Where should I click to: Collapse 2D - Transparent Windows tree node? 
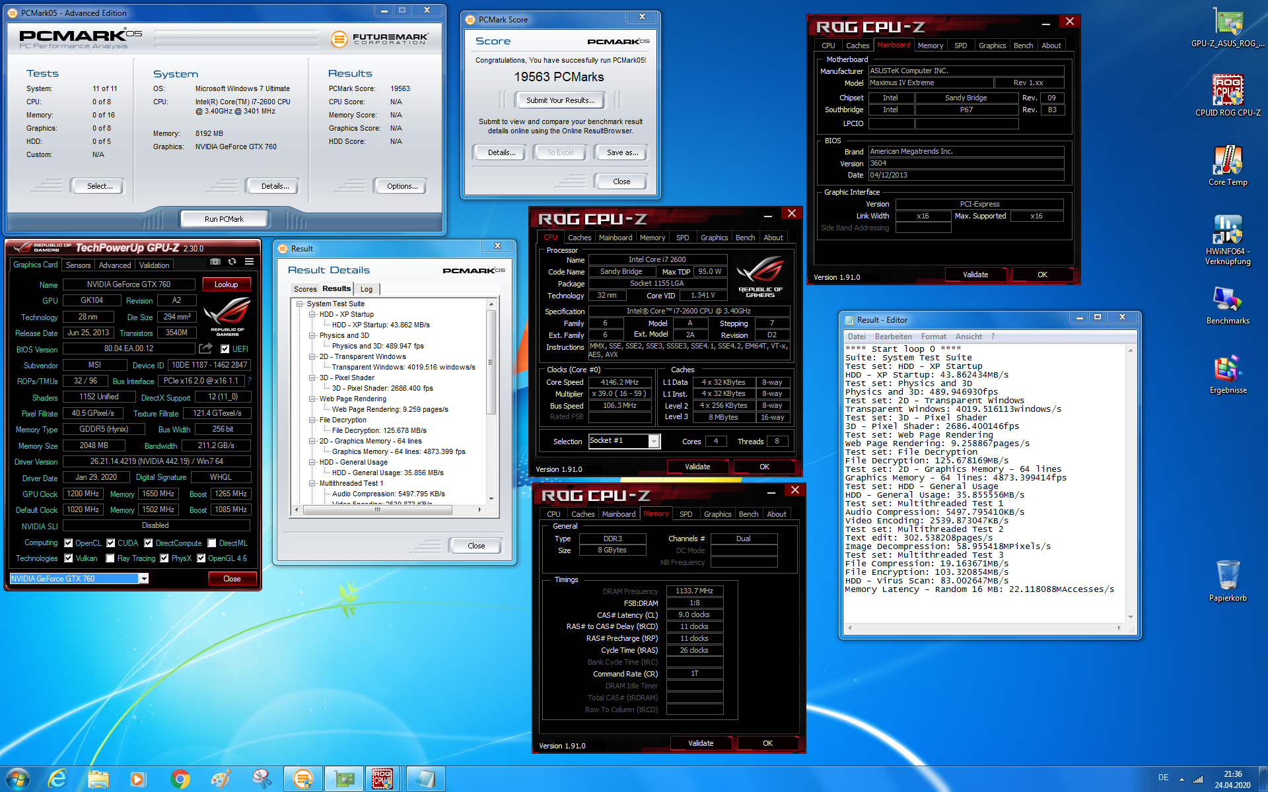click(x=312, y=357)
